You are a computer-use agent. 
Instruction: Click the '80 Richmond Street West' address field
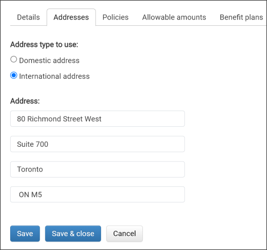(x=97, y=119)
